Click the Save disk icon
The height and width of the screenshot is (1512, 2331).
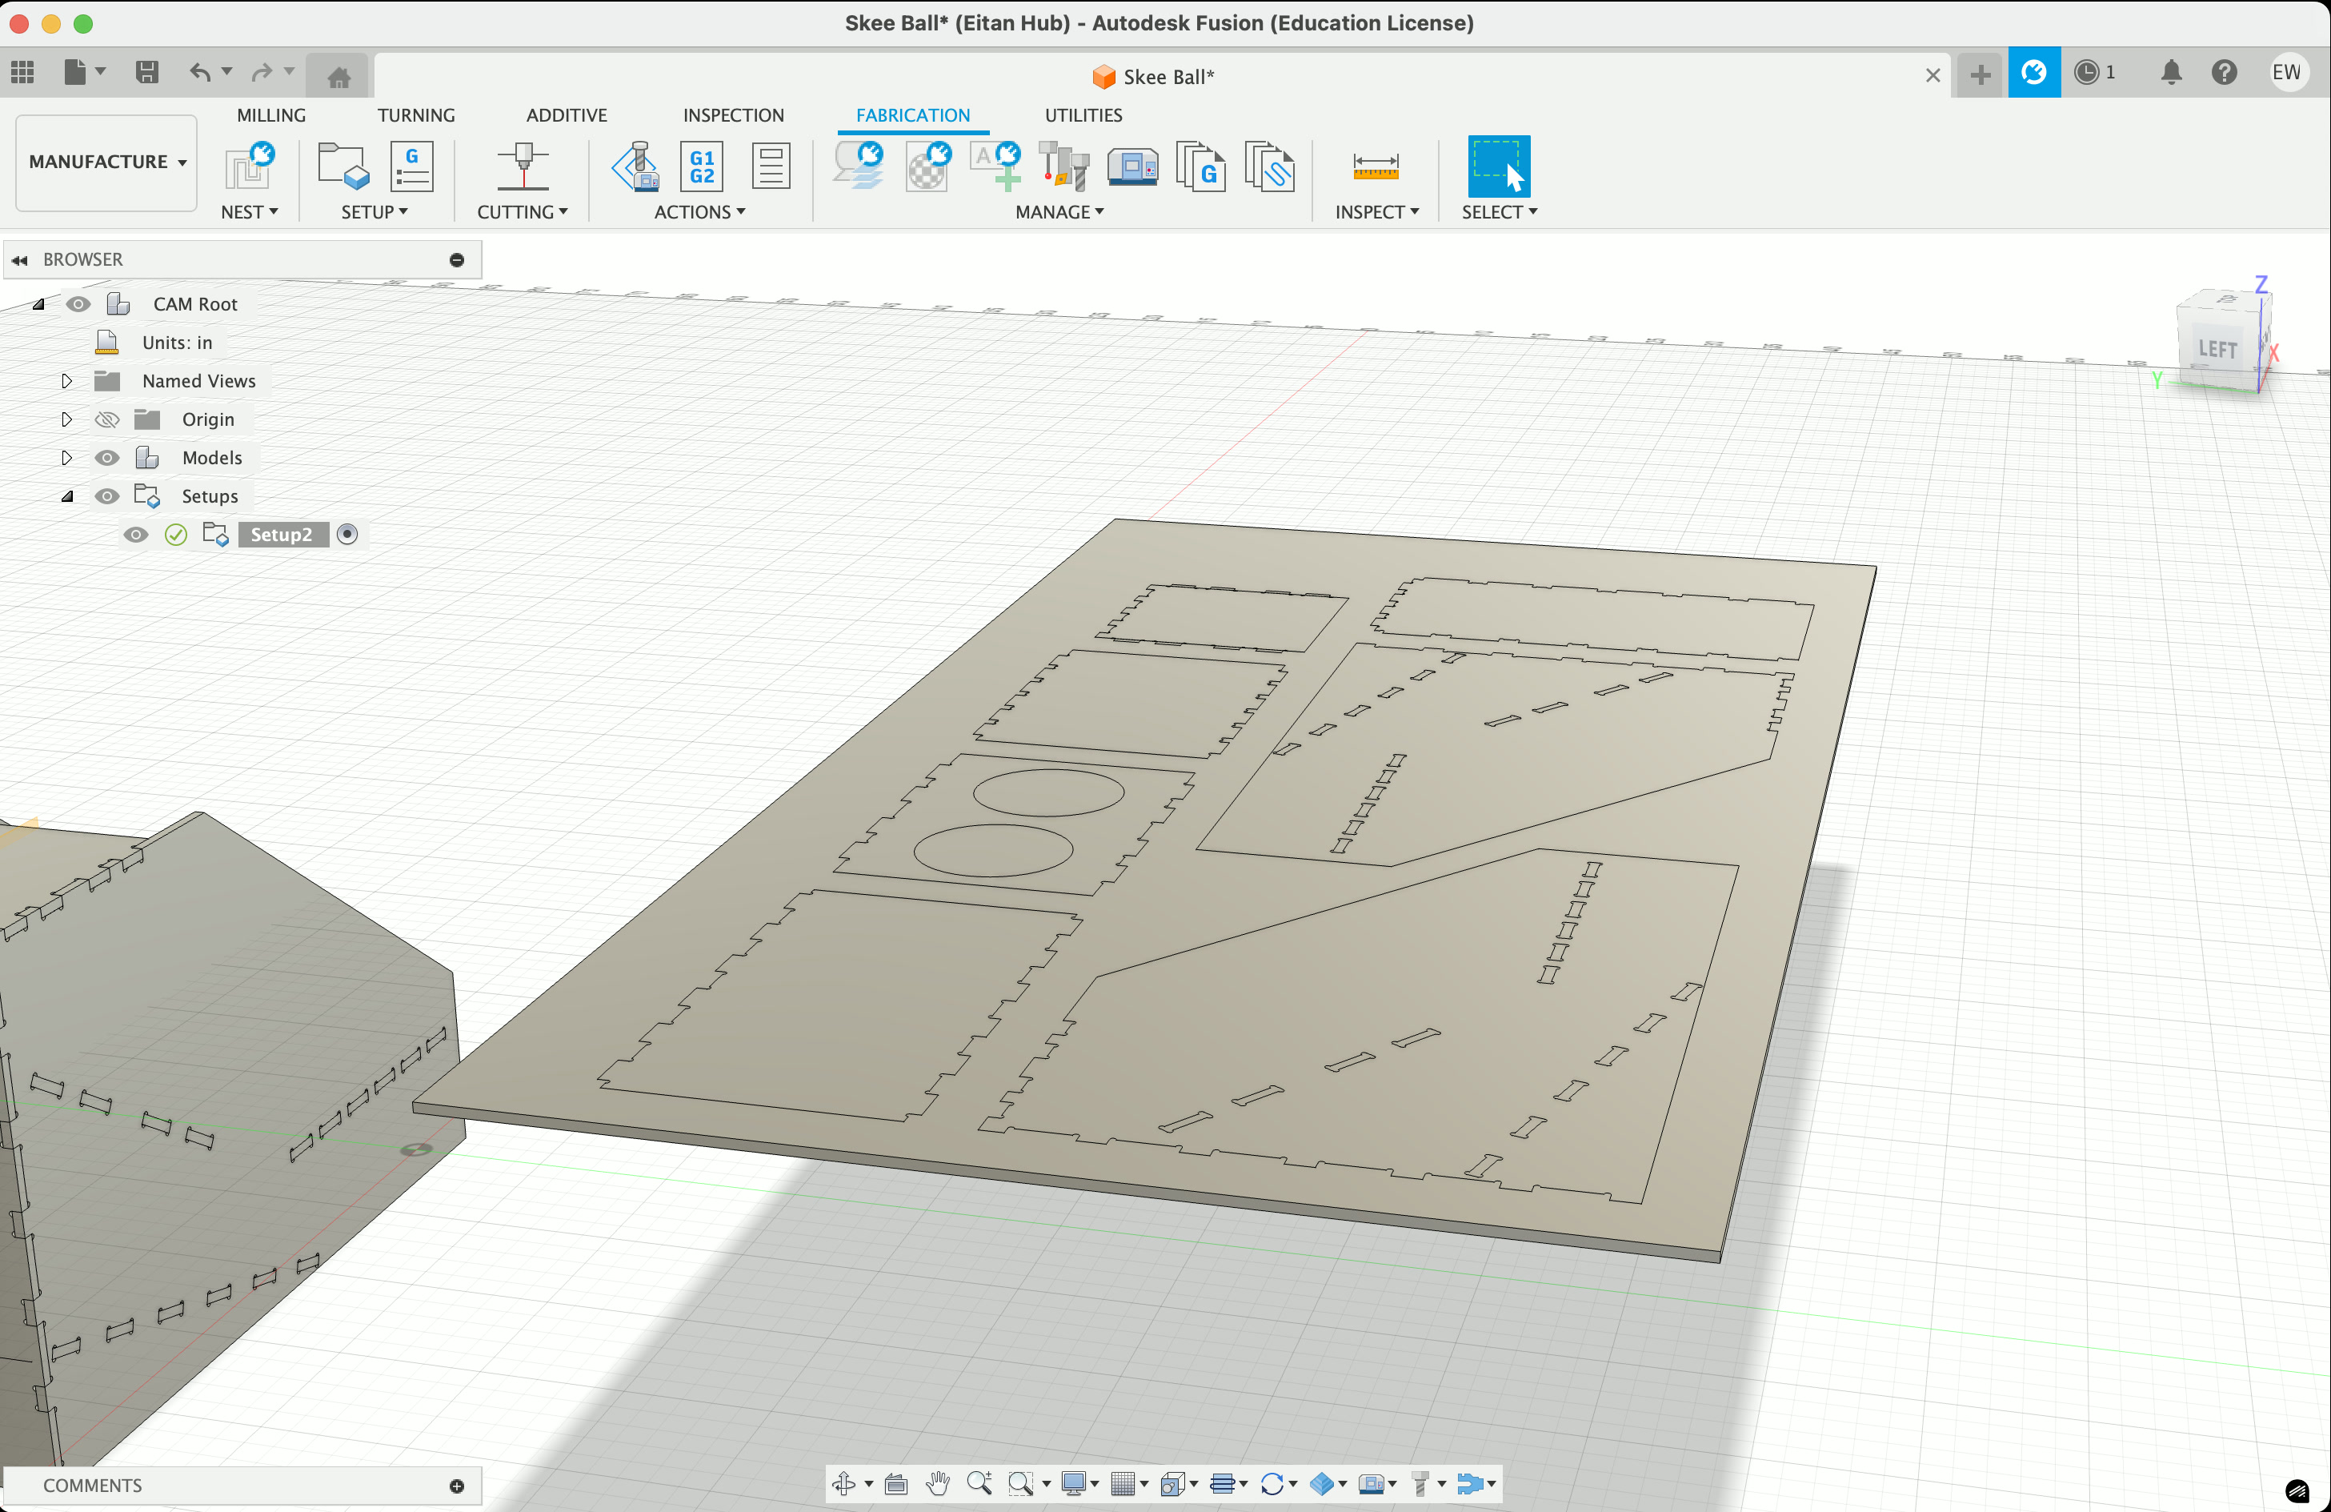point(147,73)
